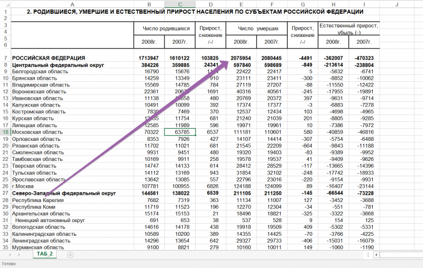Click the previous sheet navigation arrow
The width and height of the screenshot is (423, 268).
click(10, 254)
